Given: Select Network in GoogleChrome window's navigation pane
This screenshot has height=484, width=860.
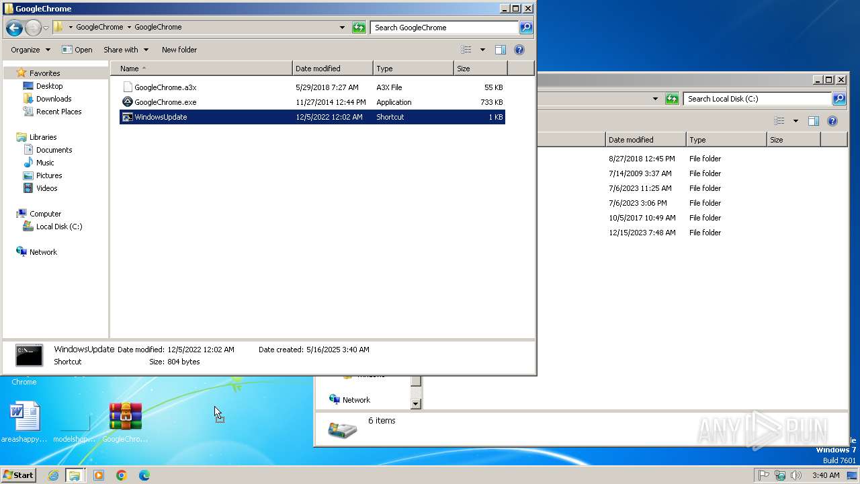Looking at the screenshot, I should pos(43,252).
